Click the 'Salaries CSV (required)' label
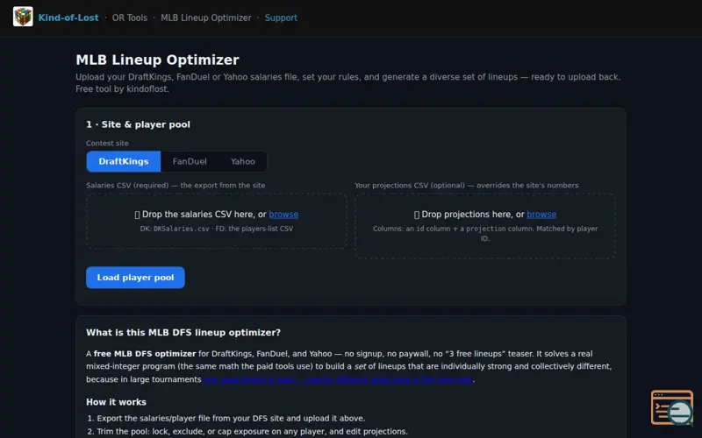702x438 pixels. pyautogui.click(x=175, y=186)
